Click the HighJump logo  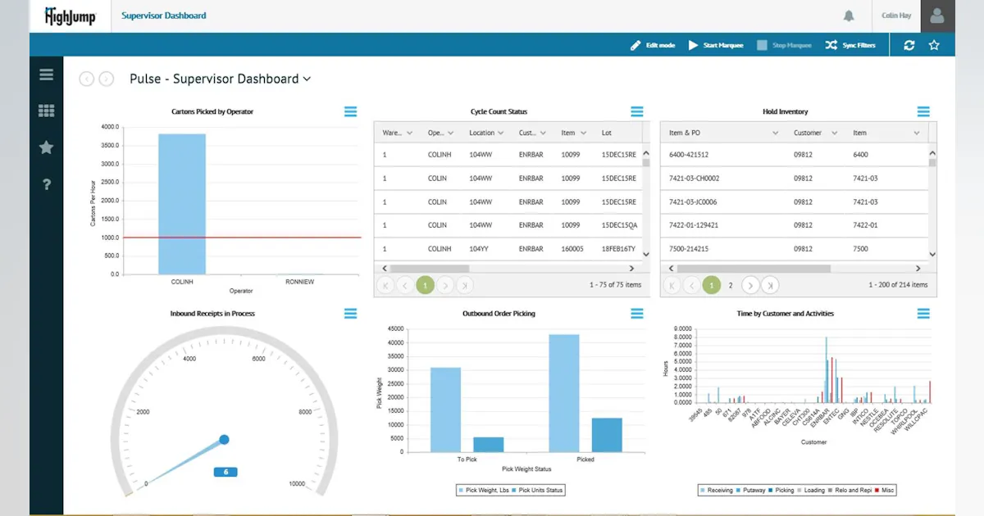point(70,16)
